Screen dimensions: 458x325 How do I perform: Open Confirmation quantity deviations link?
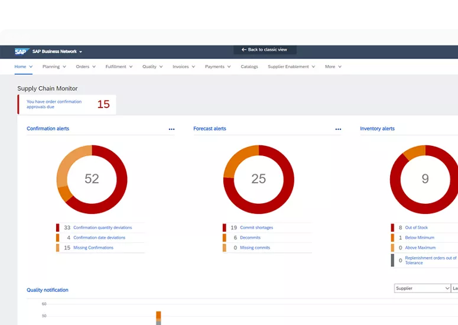coord(102,227)
